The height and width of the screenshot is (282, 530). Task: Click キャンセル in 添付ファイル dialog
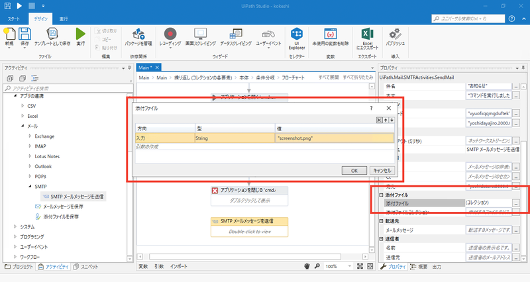[382, 171]
